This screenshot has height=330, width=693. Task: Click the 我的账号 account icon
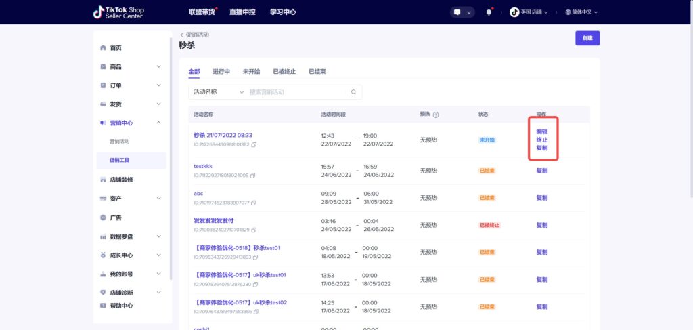103,274
